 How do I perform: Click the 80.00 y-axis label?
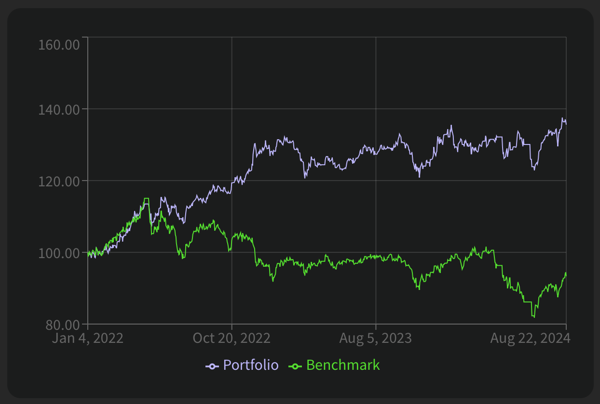[62, 325]
